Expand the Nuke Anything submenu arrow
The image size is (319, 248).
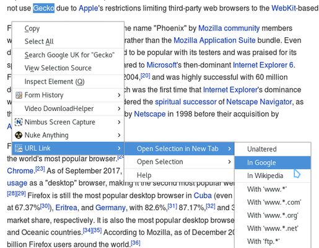[119, 135]
